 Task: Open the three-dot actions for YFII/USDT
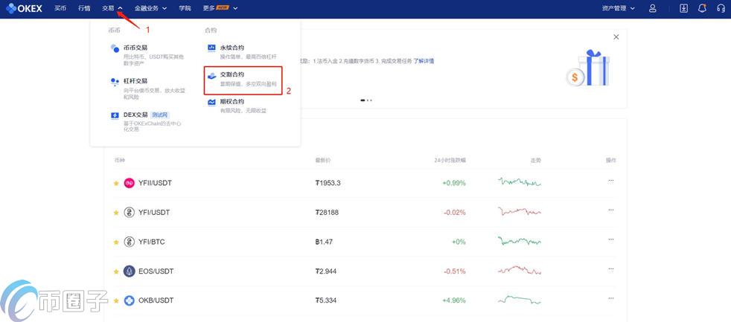(x=611, y=181)
